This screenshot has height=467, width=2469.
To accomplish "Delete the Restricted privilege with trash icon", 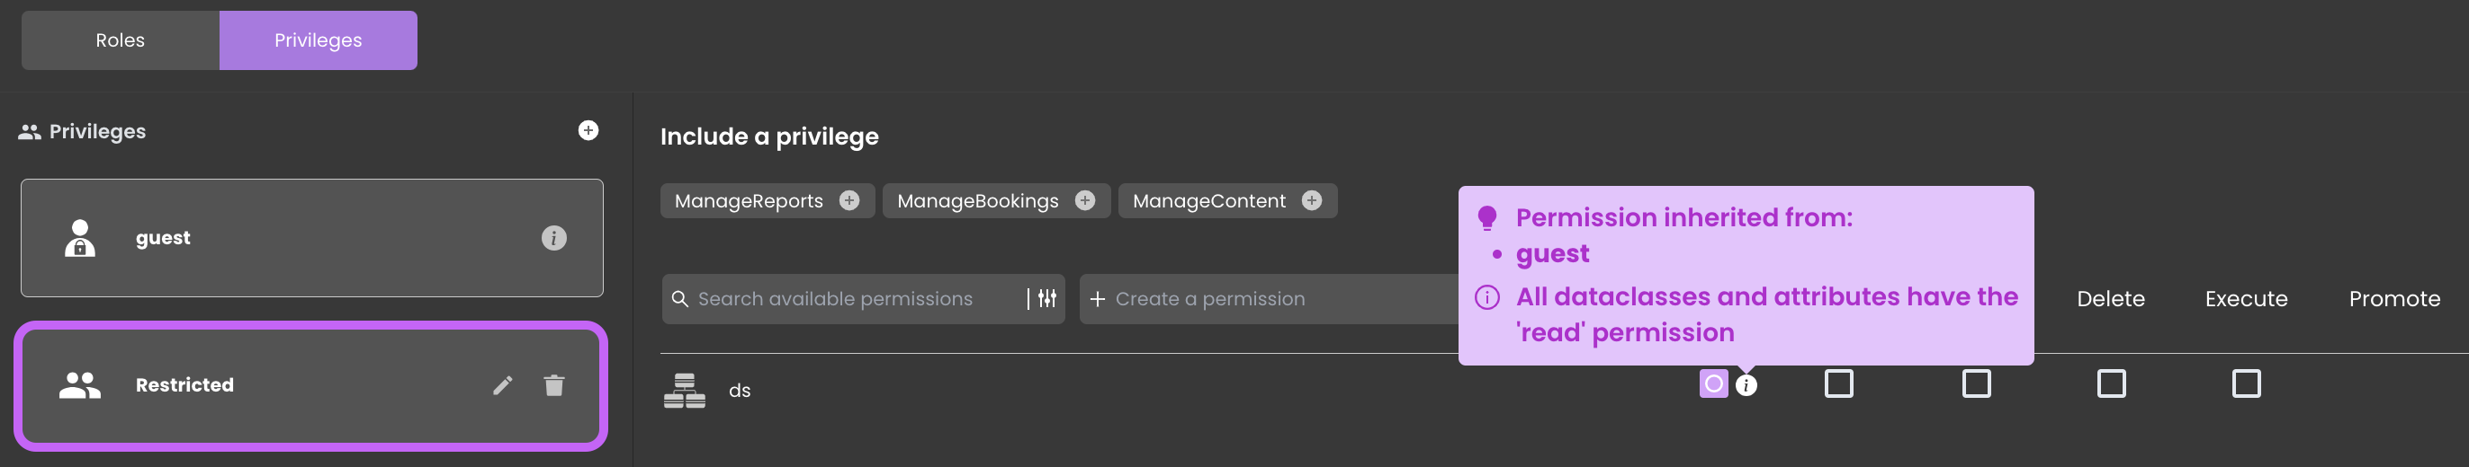I will coord(554,384).
